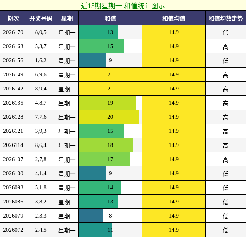This screenshot has width=246, height=237.
Task: Click 星期一 in row 2026086
Action: 67,202
